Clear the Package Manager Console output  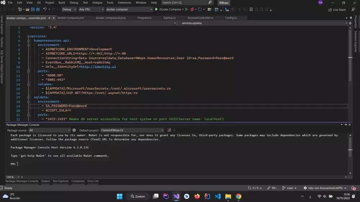point(169,130)
